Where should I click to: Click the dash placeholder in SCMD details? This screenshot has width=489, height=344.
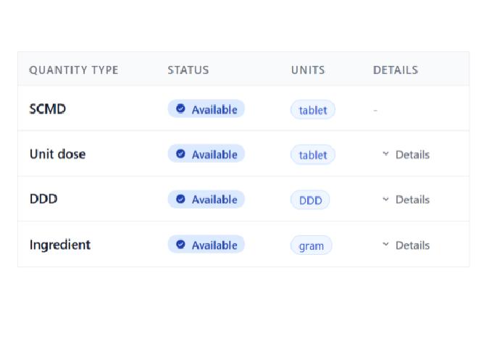pyautogui.click(x=375, y=110)
